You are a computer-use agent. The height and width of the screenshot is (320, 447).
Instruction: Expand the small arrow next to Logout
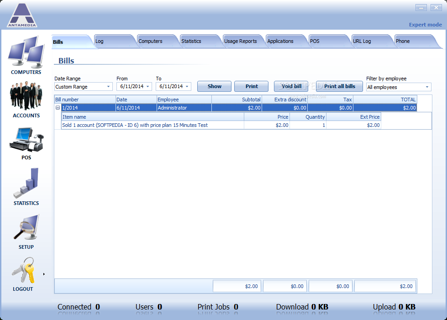(44, 274)
